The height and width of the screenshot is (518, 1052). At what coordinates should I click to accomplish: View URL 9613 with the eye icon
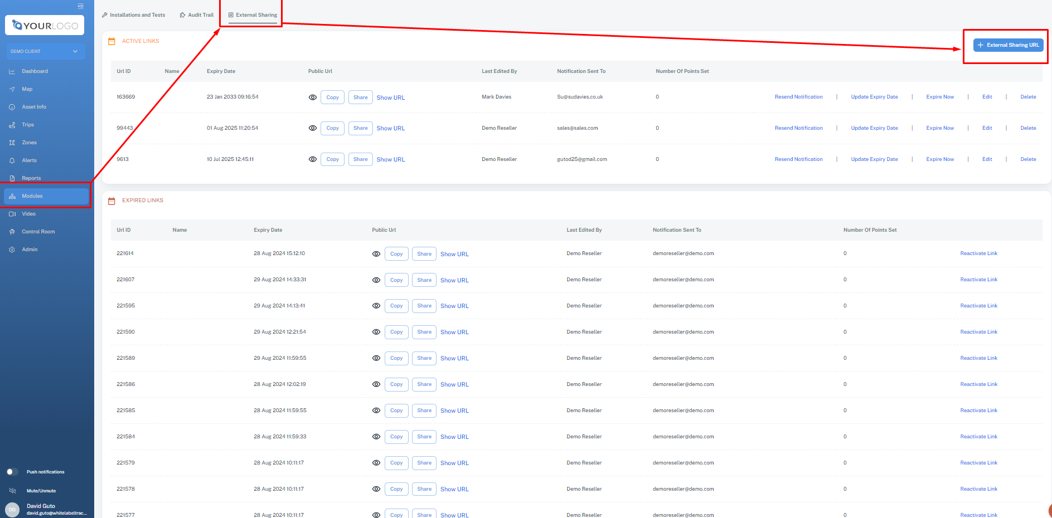[313, 159]
